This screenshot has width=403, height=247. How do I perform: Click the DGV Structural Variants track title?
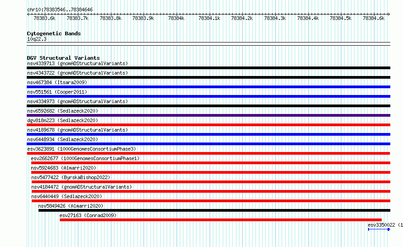click(63, 58)
